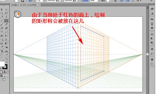This screenshot has height=94, width=156.
Task: Select the Shape Builder tool
Action: coord(2,39)
